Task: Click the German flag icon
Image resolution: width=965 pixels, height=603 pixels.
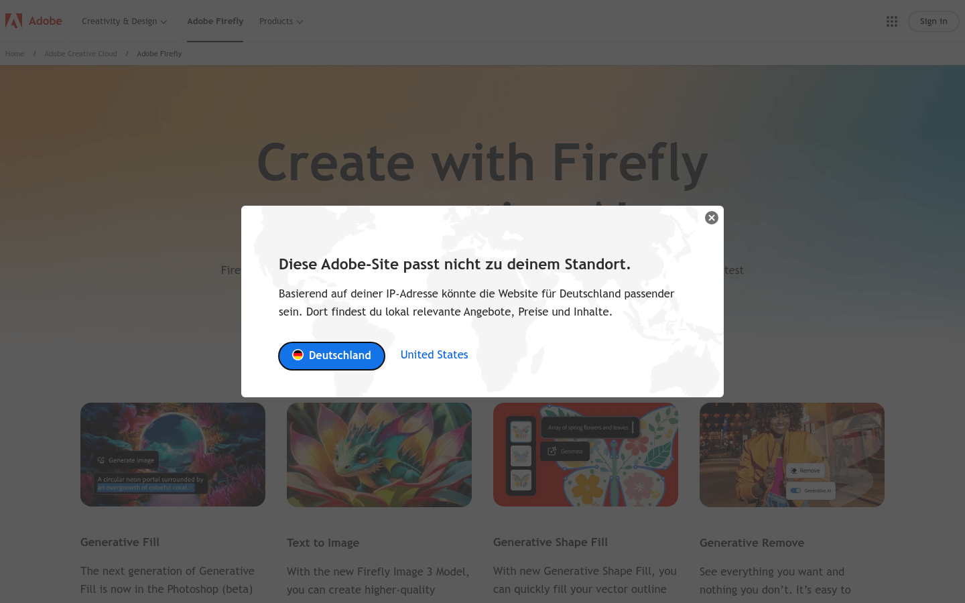Action: [298, 355]
